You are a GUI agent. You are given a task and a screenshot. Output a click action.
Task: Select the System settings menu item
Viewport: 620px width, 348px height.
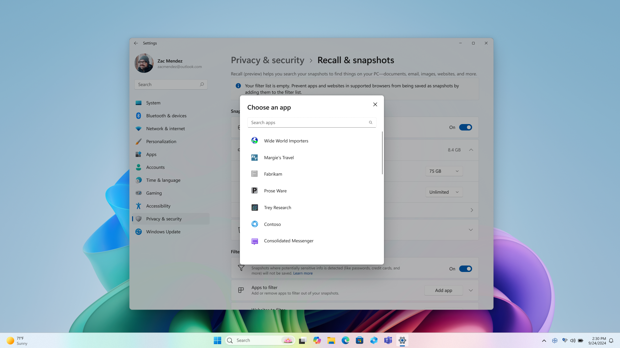[153, 102]
